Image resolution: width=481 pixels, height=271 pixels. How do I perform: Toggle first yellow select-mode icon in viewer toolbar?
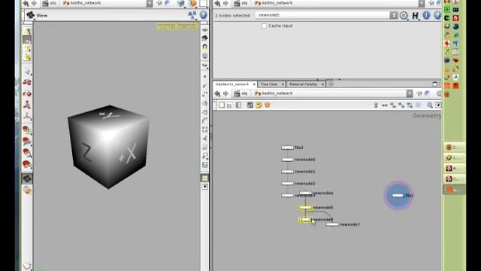pyautogui.click(x=27, y=32)
